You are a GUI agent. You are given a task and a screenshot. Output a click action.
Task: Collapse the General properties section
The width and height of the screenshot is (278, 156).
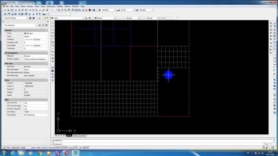46,30
